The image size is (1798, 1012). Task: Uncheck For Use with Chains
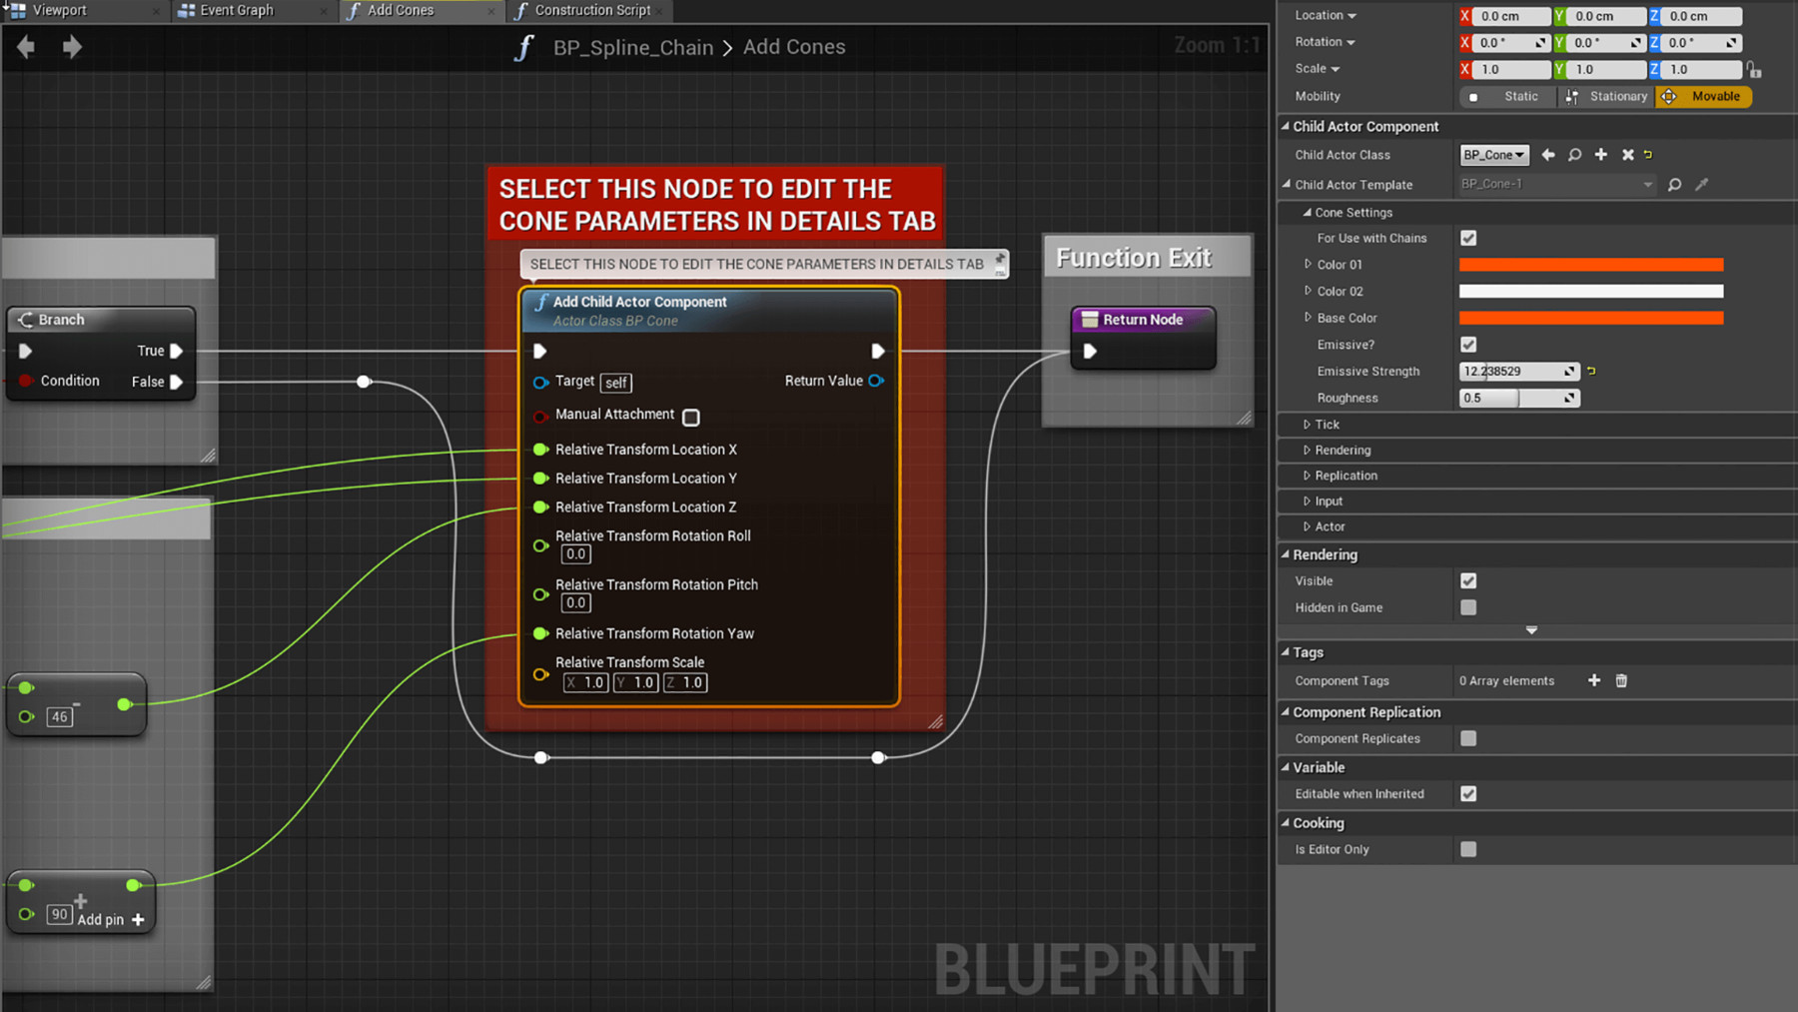(1468, 238)
